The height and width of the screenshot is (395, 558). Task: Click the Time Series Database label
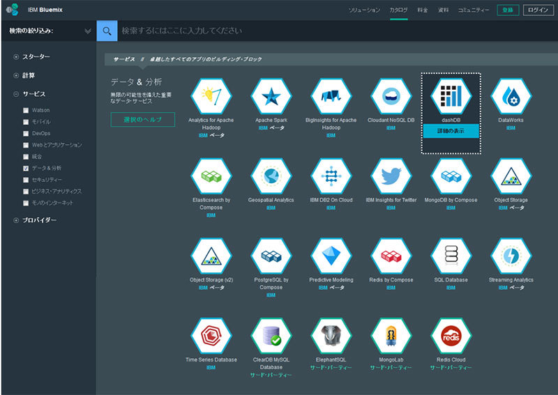pos(211,359)
